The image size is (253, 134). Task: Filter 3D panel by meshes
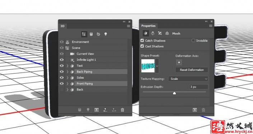point(91,34)
